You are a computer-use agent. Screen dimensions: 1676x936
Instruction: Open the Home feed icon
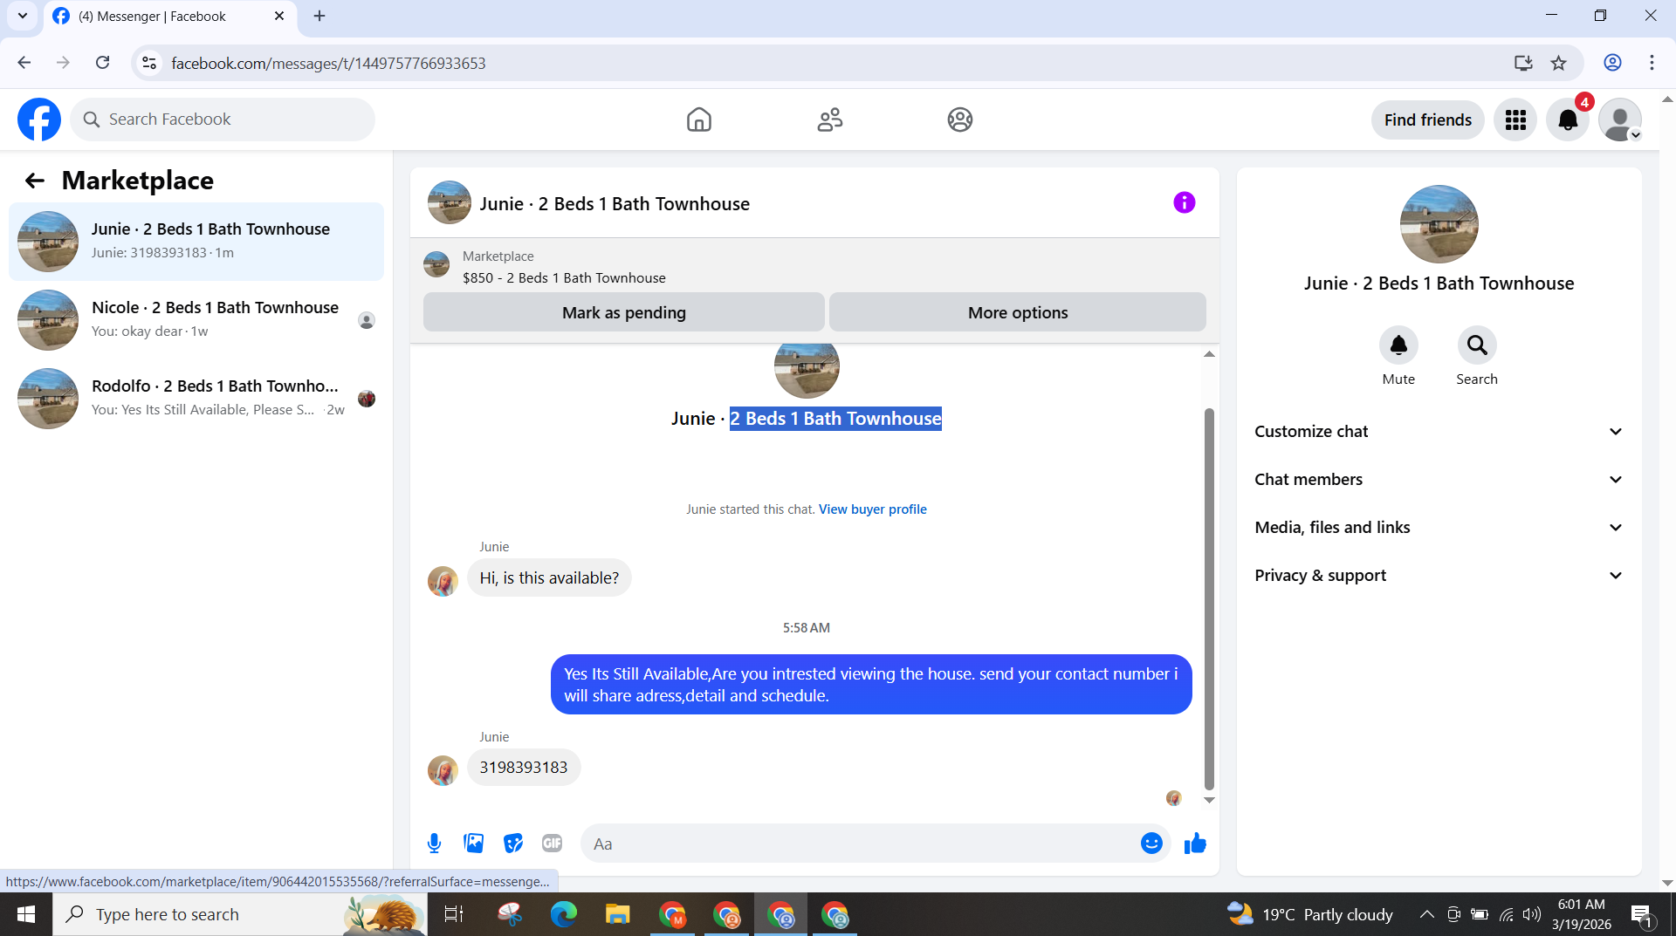[698, 120]
